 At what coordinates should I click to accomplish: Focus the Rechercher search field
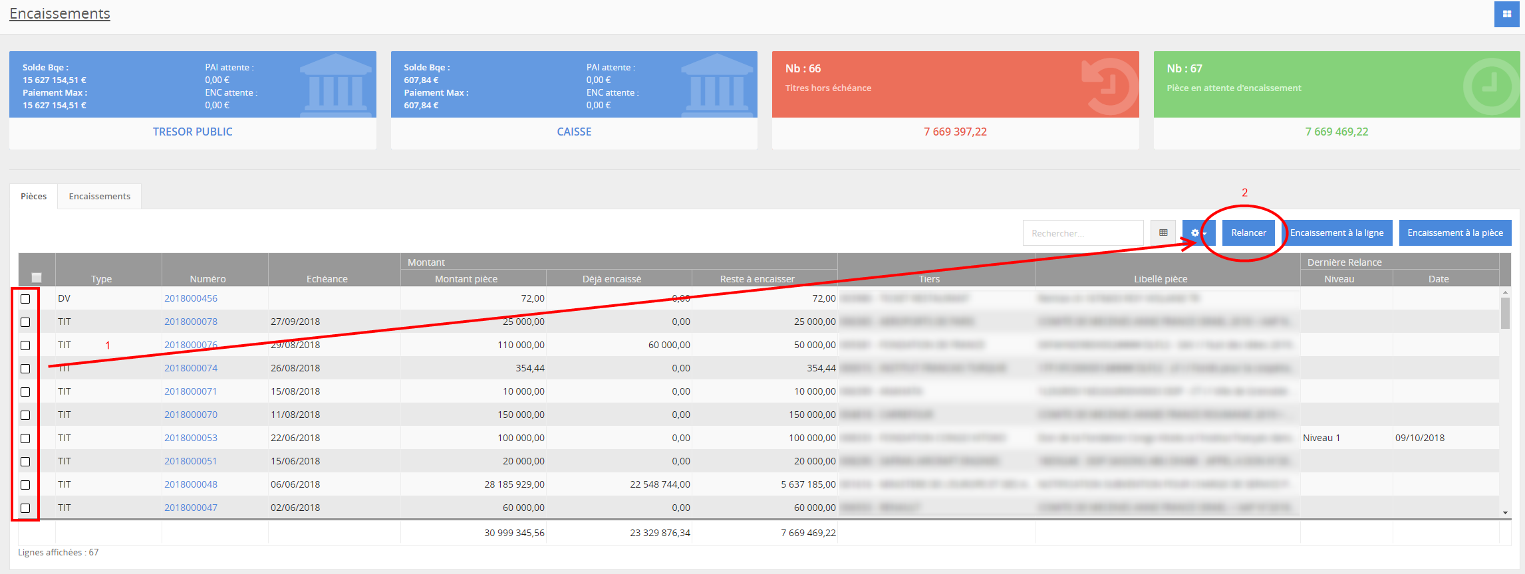pos(1082,233)
